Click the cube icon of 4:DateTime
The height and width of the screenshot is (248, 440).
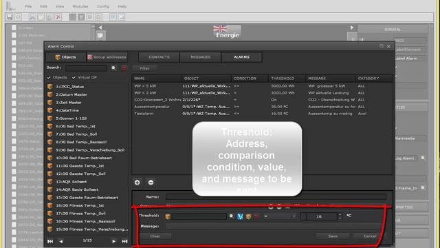pos(50,110)
